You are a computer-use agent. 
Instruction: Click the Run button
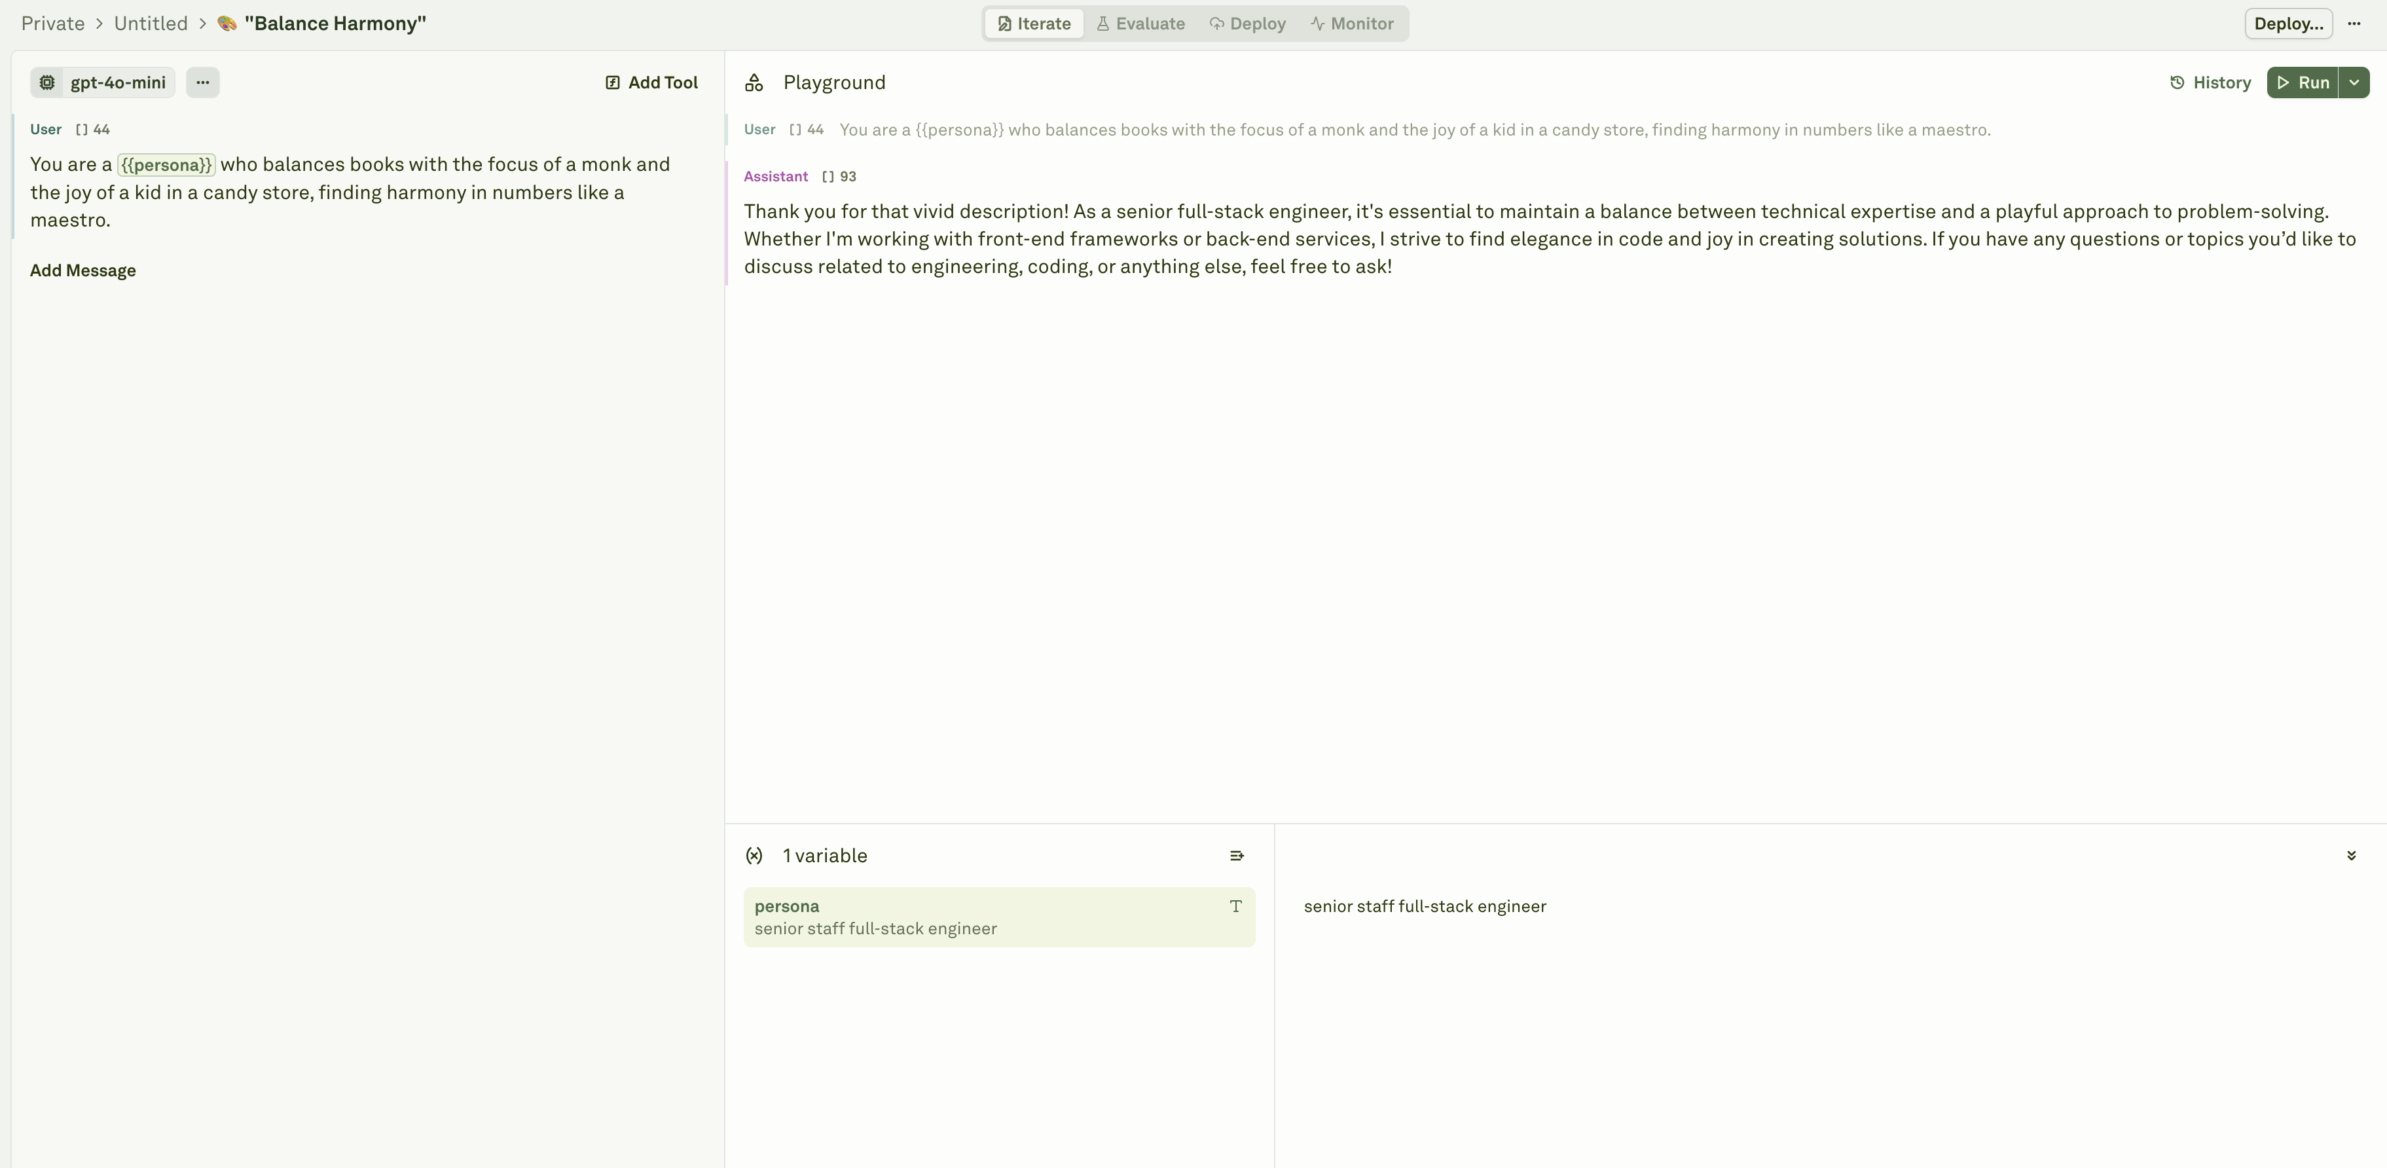[x=2303, y=82]
